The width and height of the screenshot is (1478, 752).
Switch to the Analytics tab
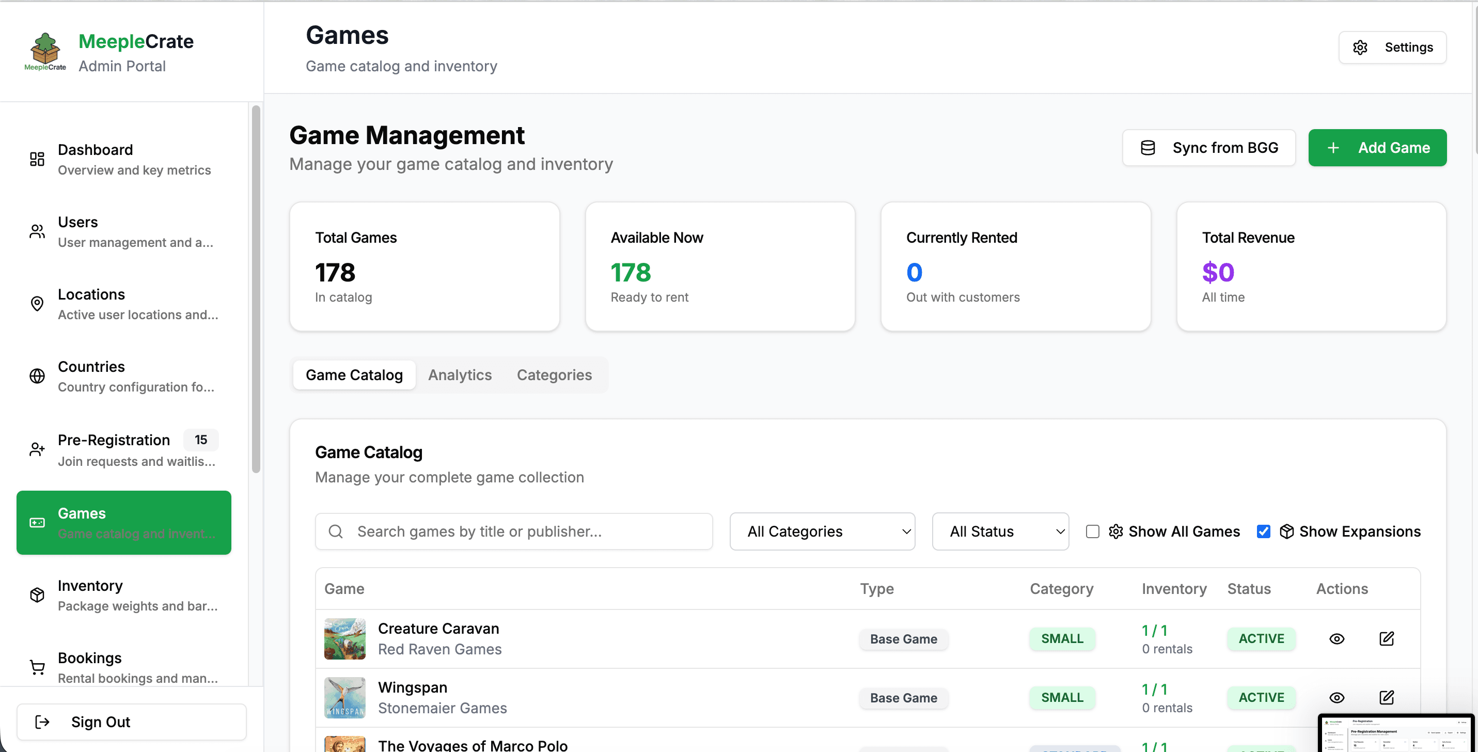pyautogui.click(x=460, y=375)
